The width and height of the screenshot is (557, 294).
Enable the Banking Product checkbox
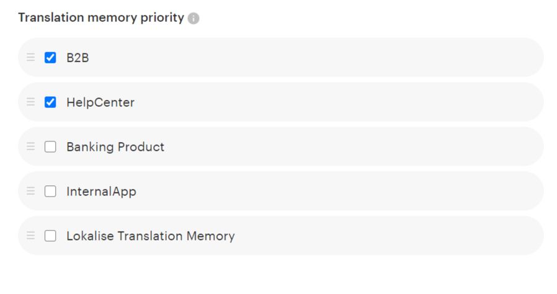coord(50,147)
